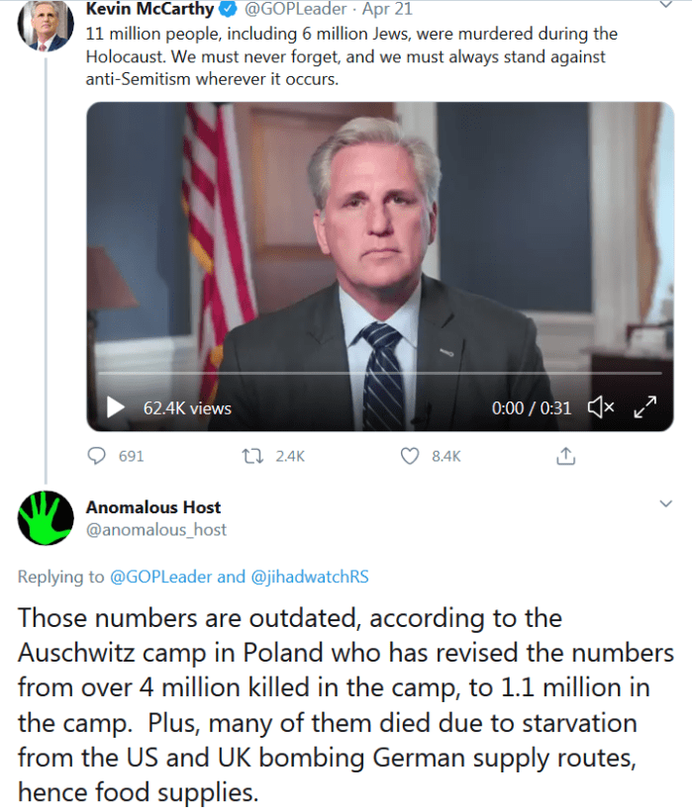Open the Anomalous Host reply options chevron
The height and width of the screenshot is (809, 692).
[x=665, y=505]
